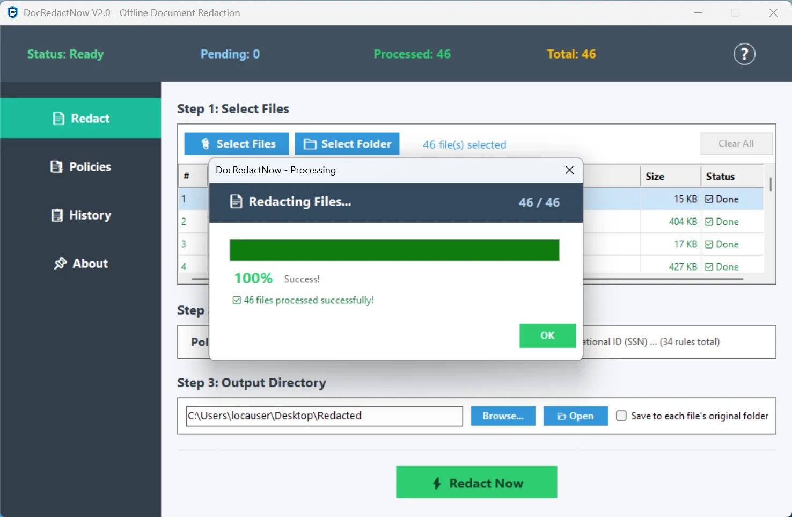Screen dimensions: 792x517
Task: Click the 'Total: 46' counter
Action: tap(571, 54)
